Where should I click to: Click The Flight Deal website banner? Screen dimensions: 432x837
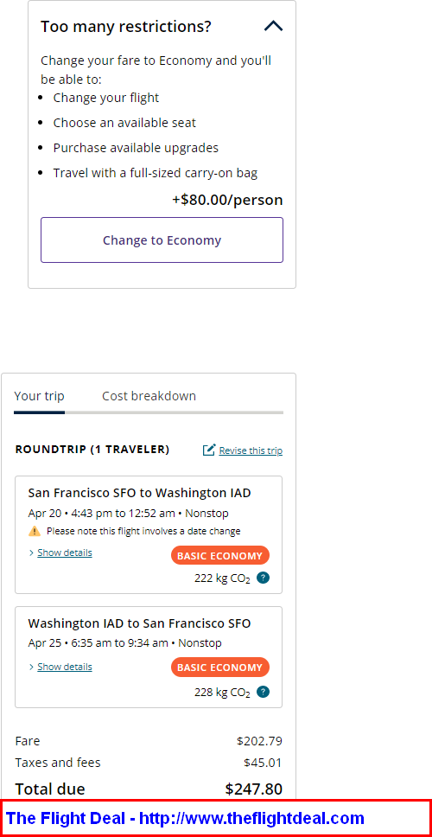(x=216, y=818)
